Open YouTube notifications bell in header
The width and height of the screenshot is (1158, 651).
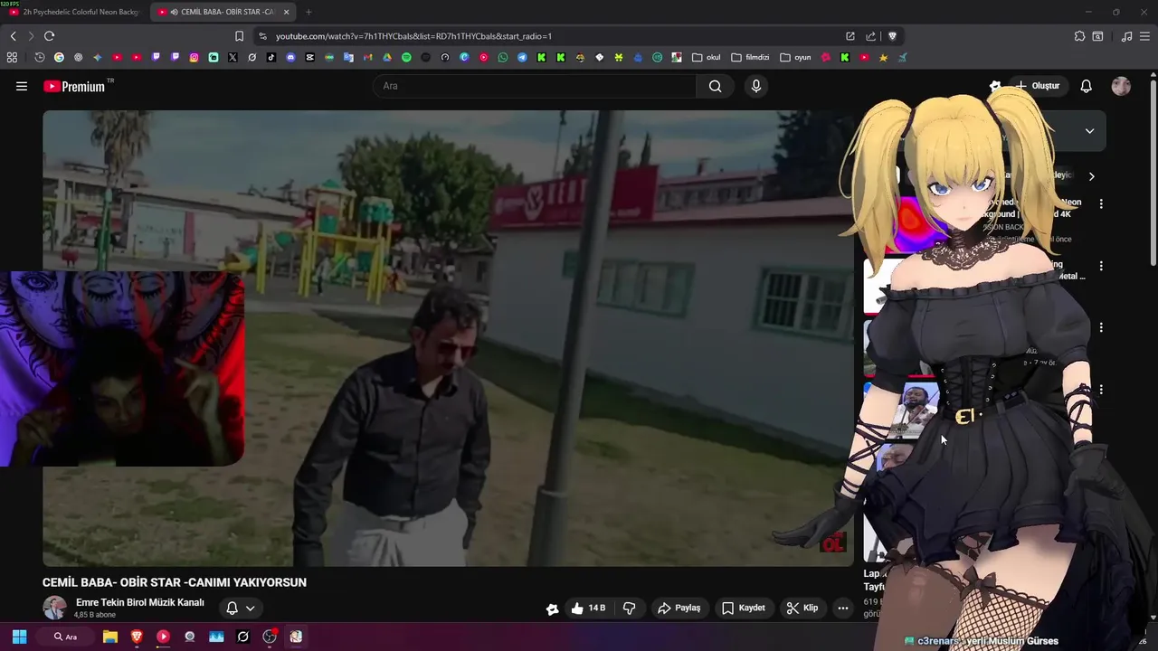pyautogui.click(x=1086, y=86)
